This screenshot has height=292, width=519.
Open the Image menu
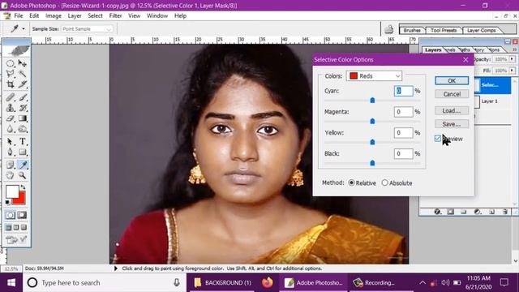[54, 15]
